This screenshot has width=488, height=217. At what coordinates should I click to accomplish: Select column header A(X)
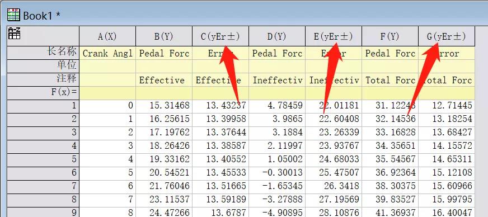pyautogui.click(x=107, y=36)
